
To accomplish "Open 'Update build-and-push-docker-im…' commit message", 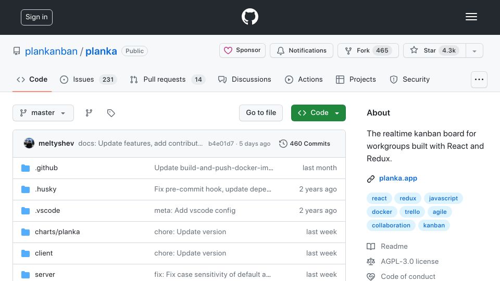I will [x=214, y=168].
